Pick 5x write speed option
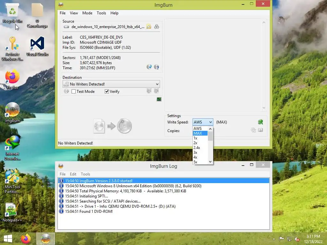The width and height of the screenshot is (327, 245). pyautogui.click(x=200, y=162)
